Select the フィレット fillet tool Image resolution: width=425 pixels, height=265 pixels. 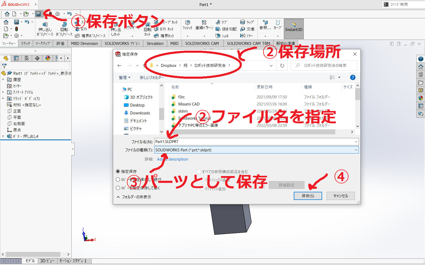(x=187, y=25)
